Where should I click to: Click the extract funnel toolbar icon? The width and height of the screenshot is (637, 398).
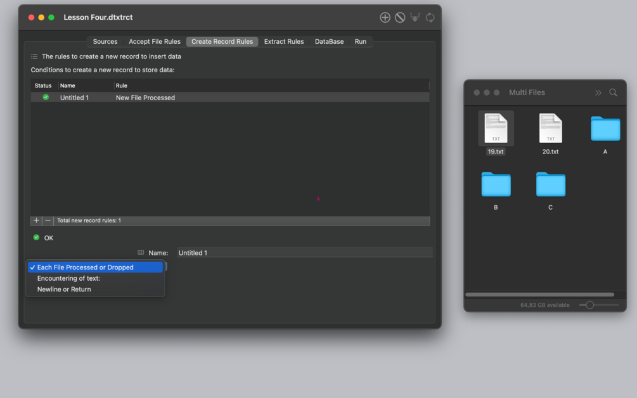[x=415, y=18]
